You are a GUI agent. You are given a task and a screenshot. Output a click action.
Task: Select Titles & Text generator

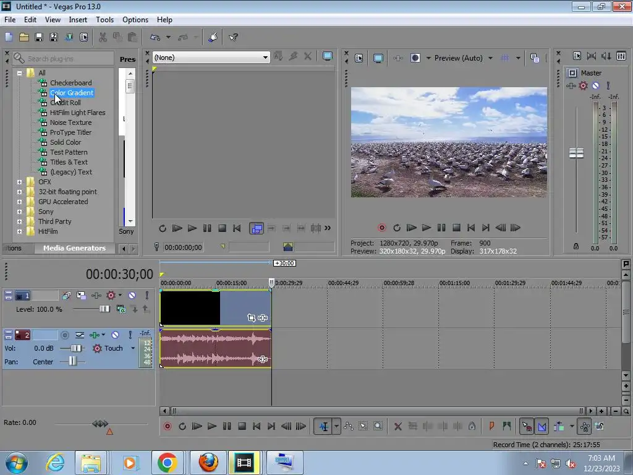pos(69,162)
